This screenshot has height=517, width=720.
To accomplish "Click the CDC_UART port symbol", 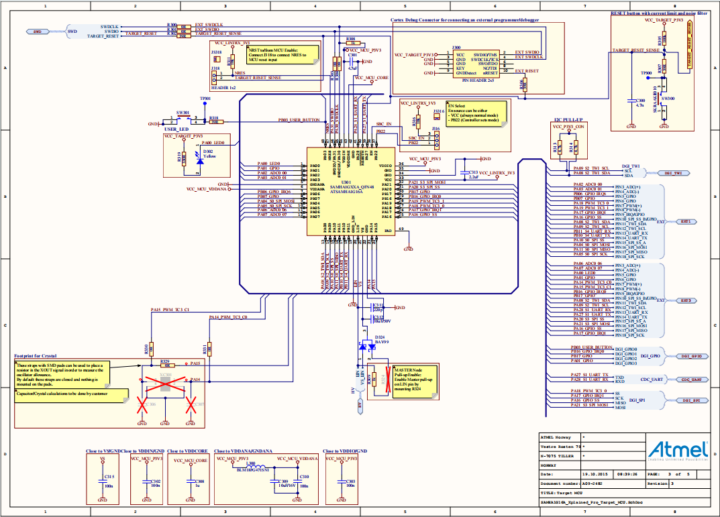I will (x=692, y=380).
